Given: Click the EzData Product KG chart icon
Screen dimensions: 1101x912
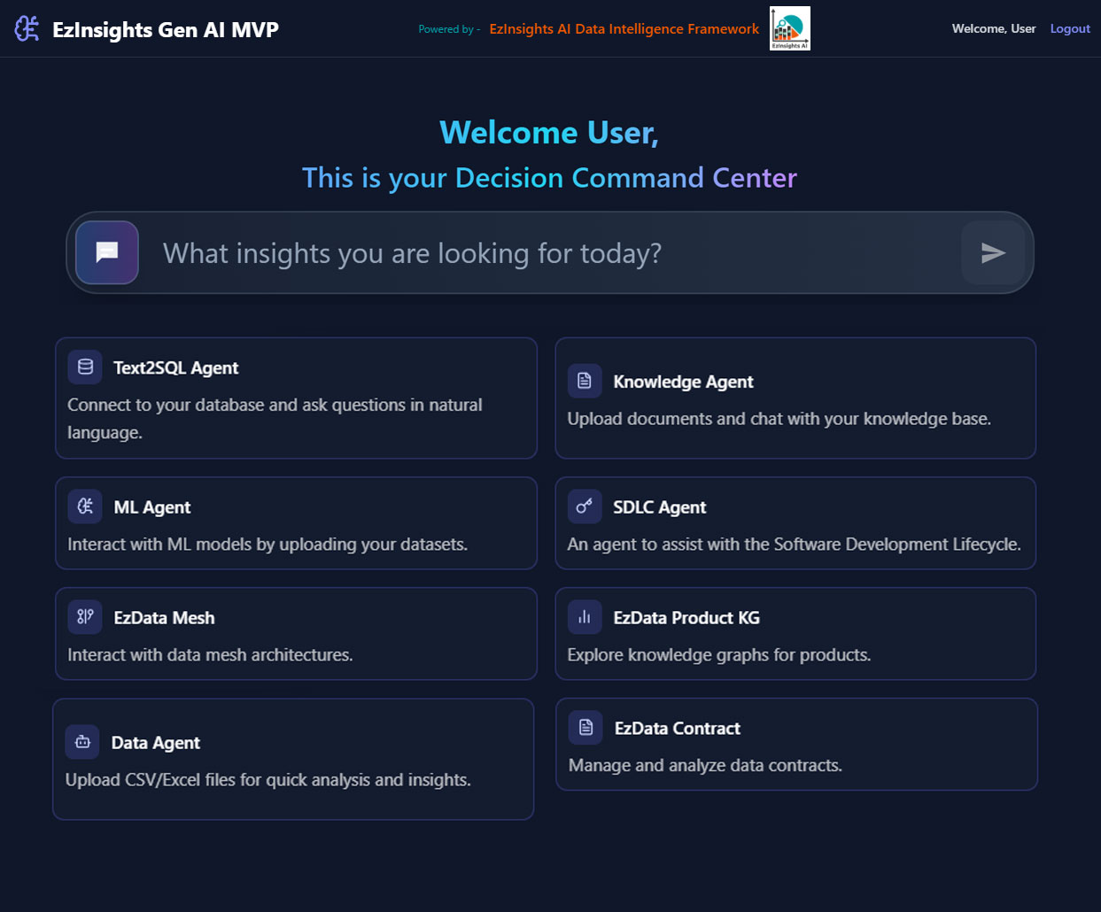Looking at the screenshot, I should coord(585,617).
